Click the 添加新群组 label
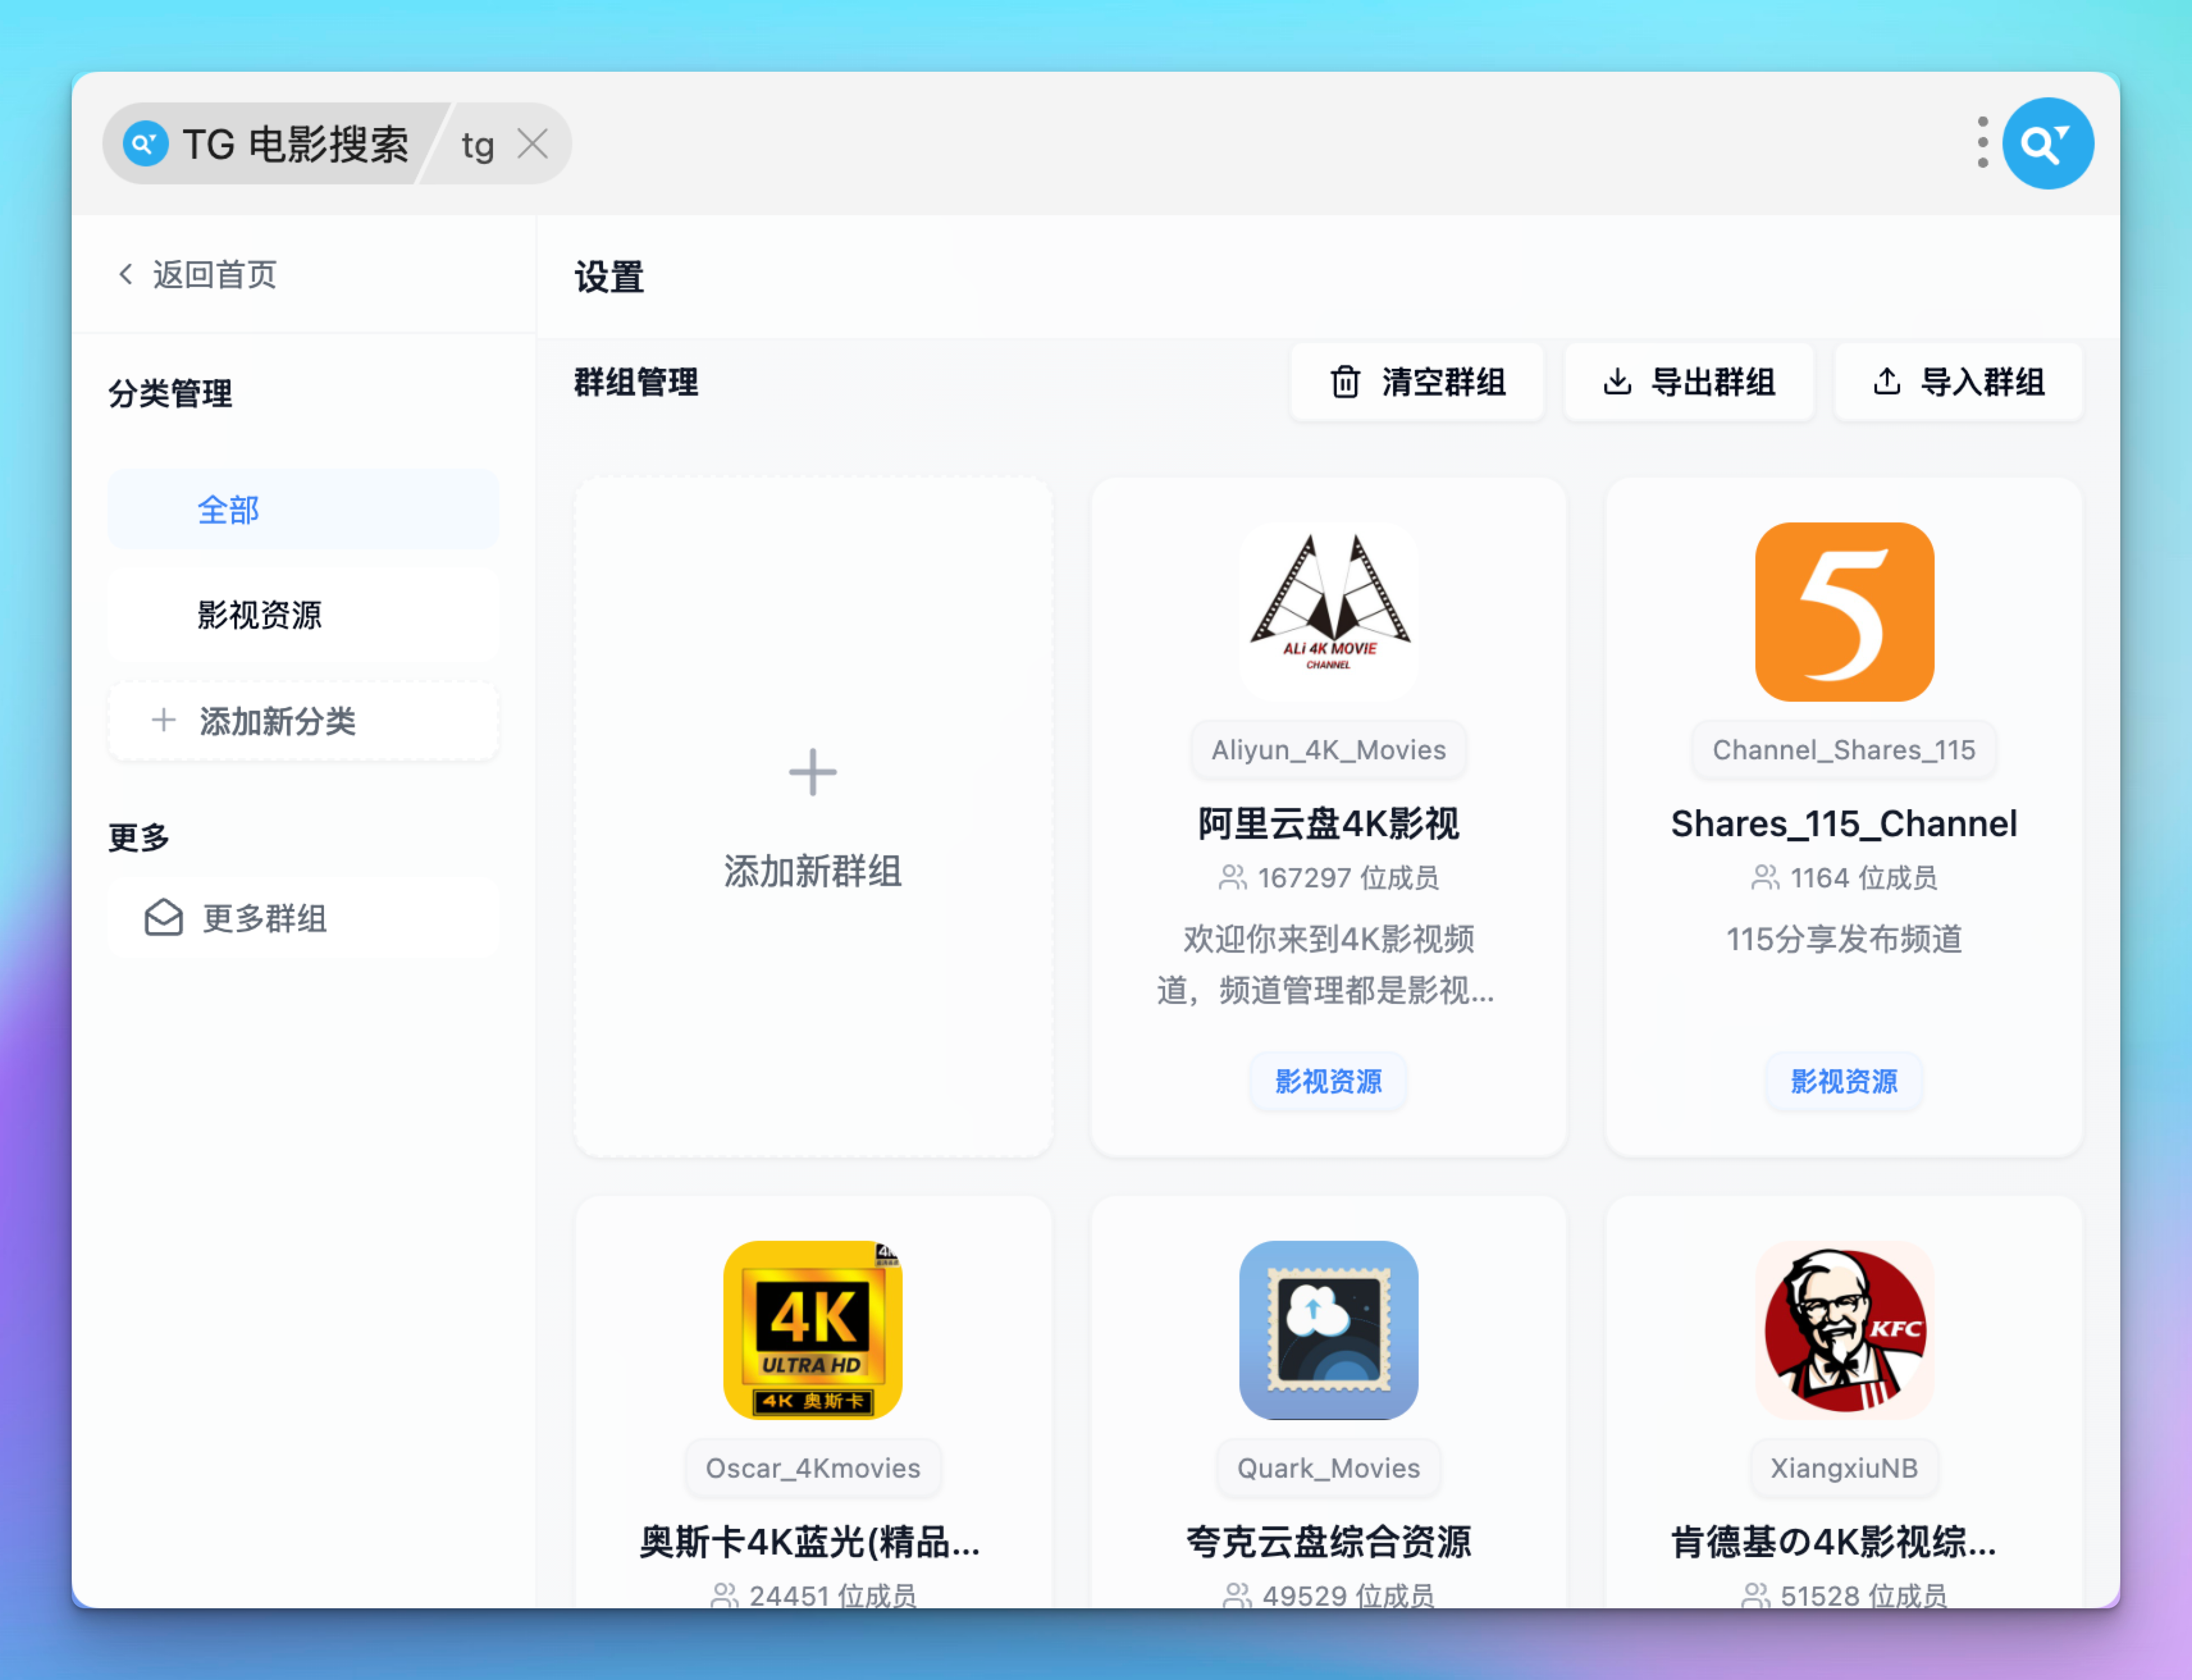The height and width of the screenshot is (1680, 2192). point(812,871)
